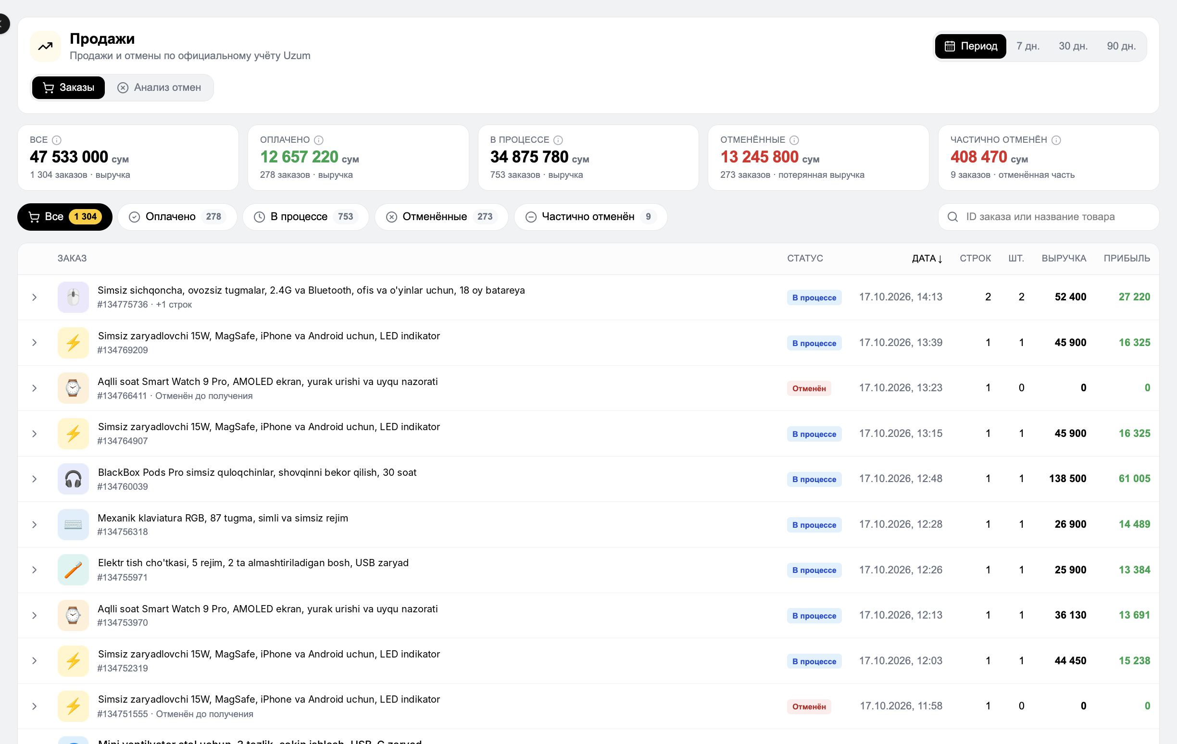Expand order row #134775736
The image size is (1177, 744).
(34, 297)
